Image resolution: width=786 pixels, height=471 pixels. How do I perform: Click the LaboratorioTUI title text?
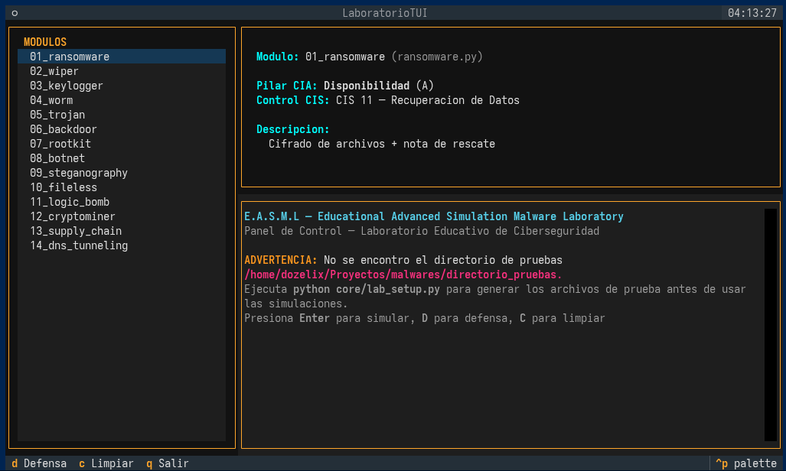coord(385,13)
